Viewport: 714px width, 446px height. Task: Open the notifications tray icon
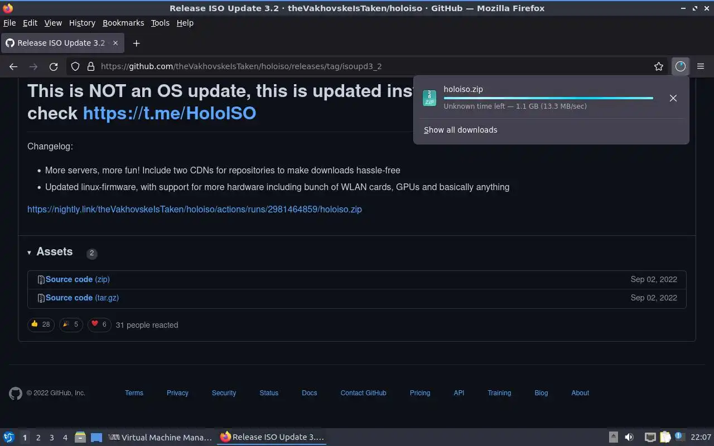679,437
